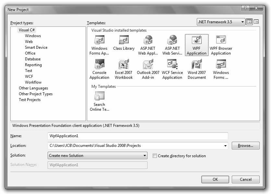Select the Word 2007 Document template
This screenshot has height=194, width=271.
pos(197,69)
